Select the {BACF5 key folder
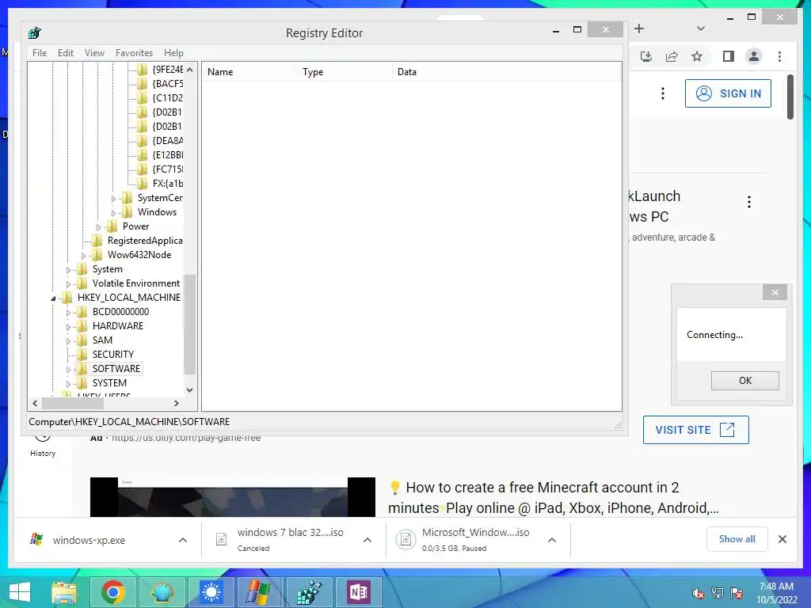The image size is (811, 608). pos(161,83)
